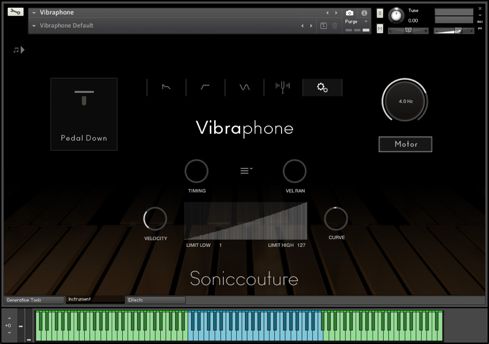Click the VELOCITY knob
The image size is (489, 344).
click(x=155, y=218)
